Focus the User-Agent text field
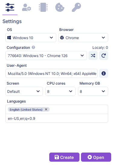113x165 pixels. (51, 73)
